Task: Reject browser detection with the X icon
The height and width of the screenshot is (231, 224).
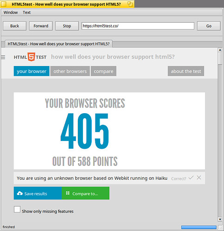Action: coord(199,178)
